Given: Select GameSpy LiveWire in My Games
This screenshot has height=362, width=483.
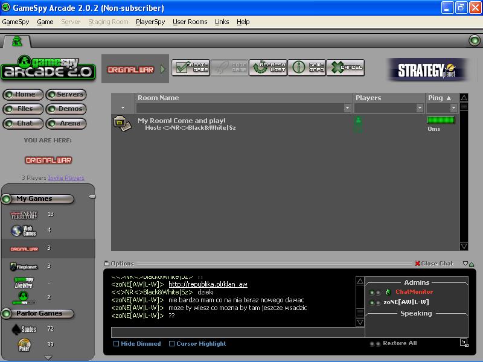Looking at the screenshot, I should (24, 282).
